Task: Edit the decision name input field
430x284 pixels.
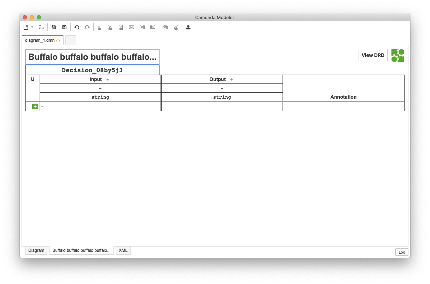Action: 92,57
